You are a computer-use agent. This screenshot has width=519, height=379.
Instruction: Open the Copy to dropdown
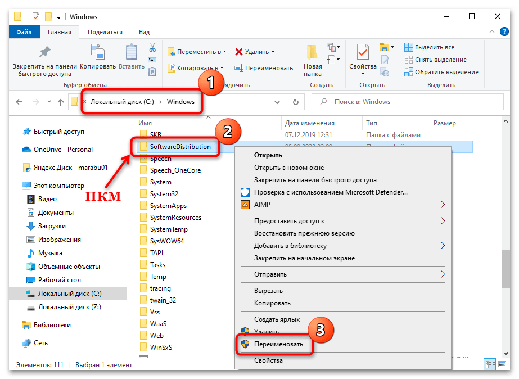point(222,68)
